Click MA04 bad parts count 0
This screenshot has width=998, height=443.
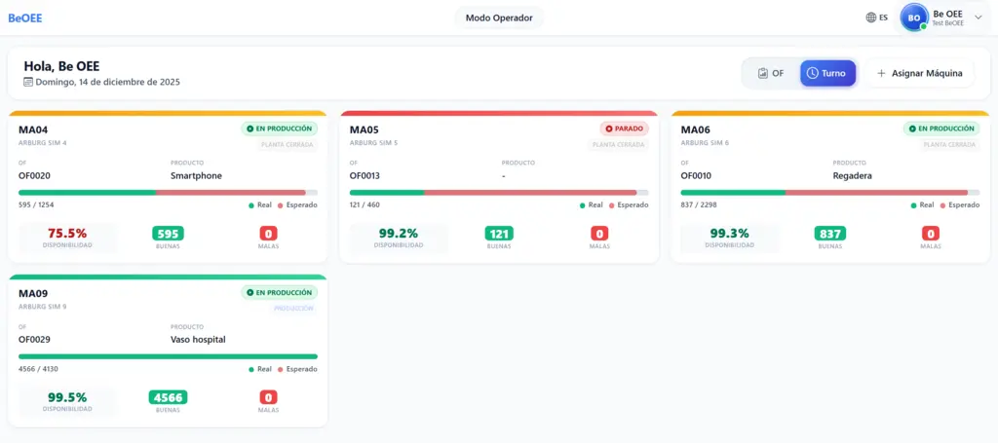(x=268, y=234)
